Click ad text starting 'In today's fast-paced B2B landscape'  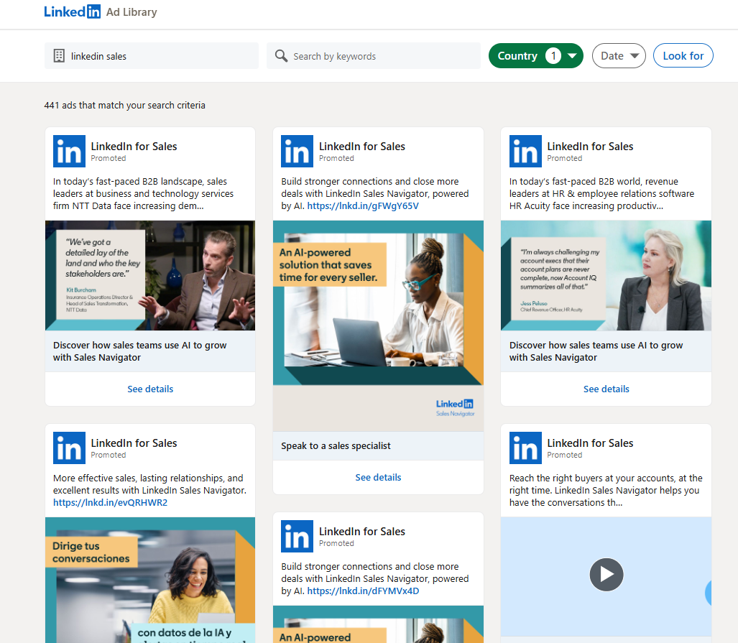[x=143, y=193]
